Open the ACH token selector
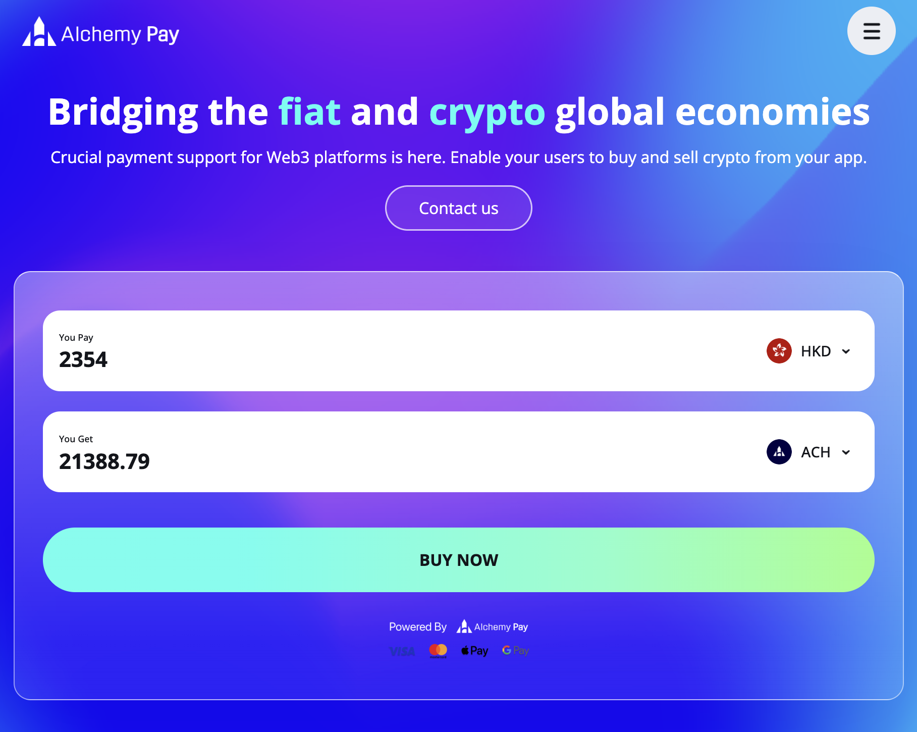Screen dimensions: 917x732 coord(809,452)
